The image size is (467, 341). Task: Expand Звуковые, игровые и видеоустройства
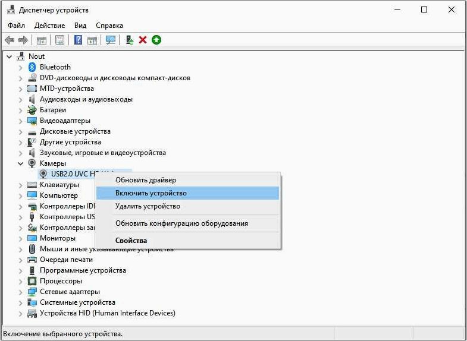(21, 153)
